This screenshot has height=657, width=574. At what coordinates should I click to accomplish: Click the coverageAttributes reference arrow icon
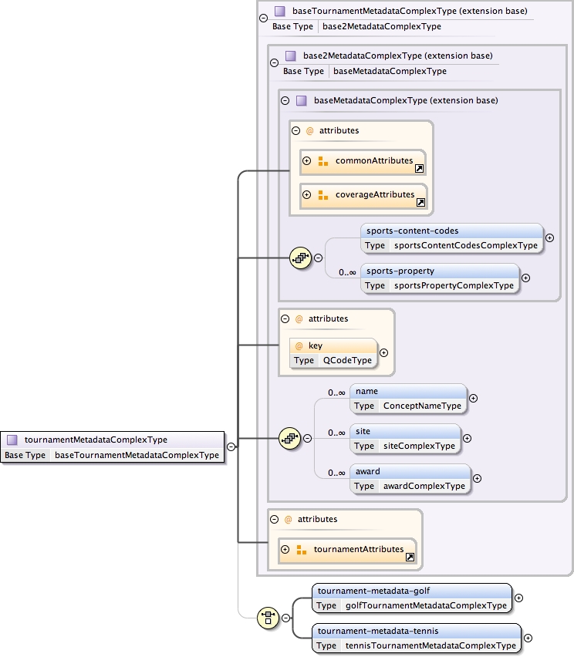point(420,202)
